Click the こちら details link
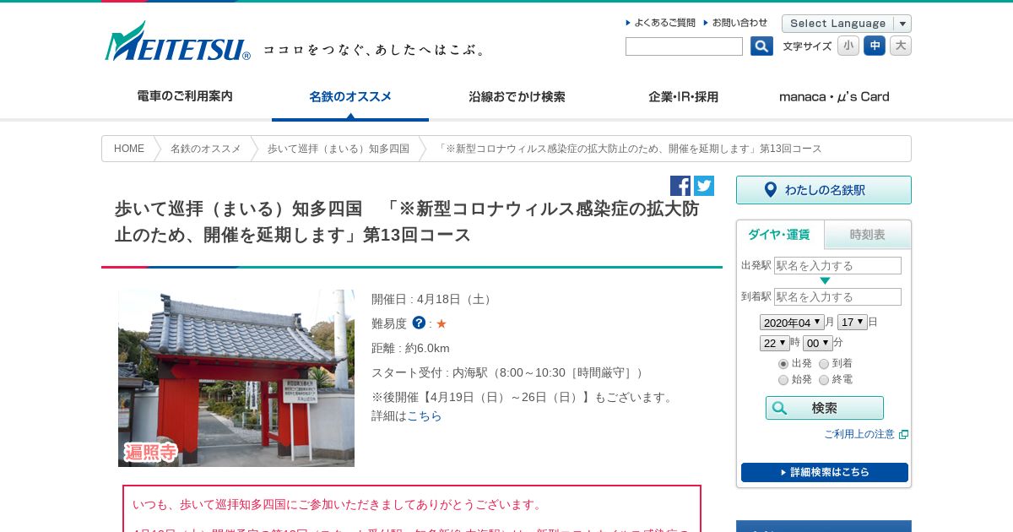Viewport: 1013px width, 532px height. 425,416
